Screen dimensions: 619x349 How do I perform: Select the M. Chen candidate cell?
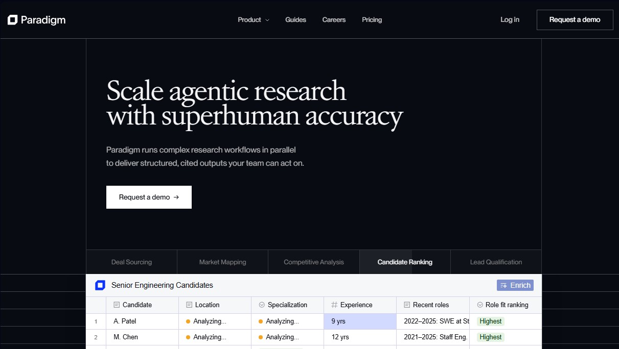tap(143, 337)
